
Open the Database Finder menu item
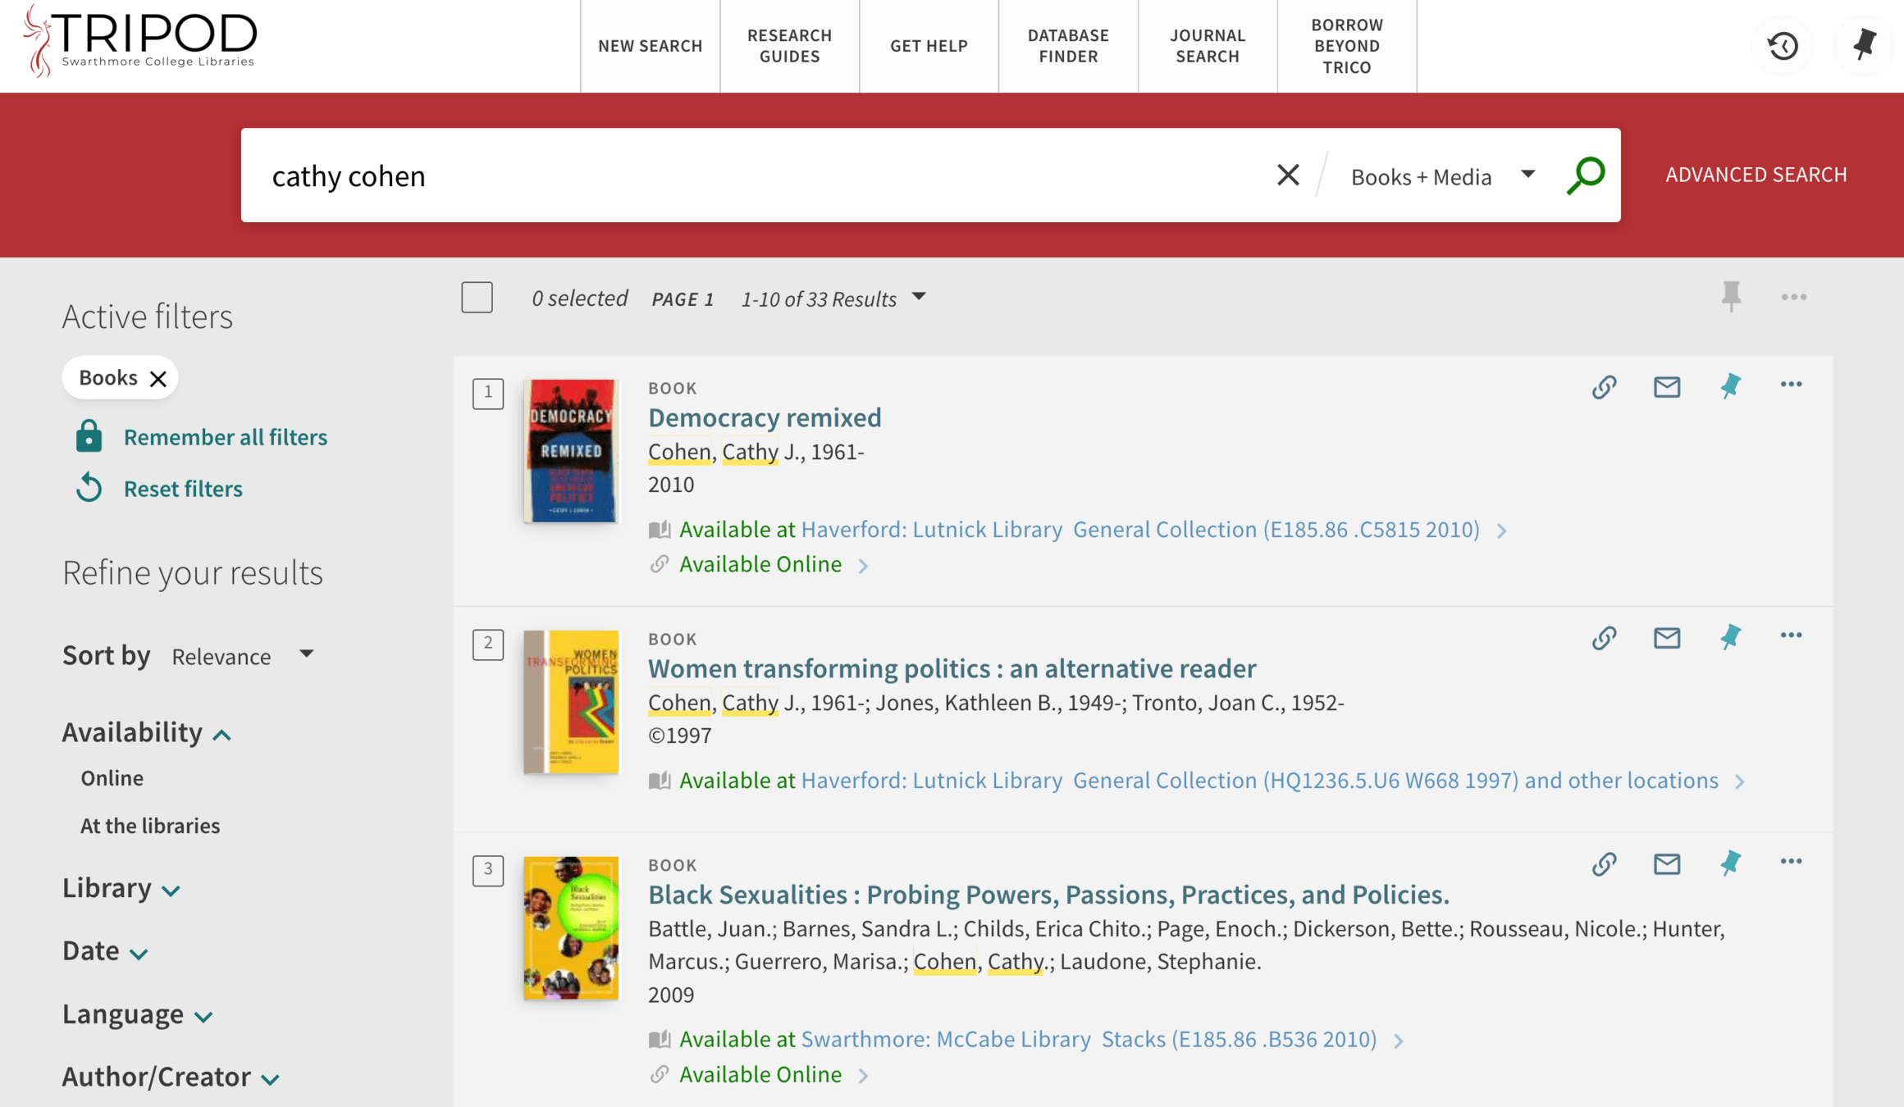pos(1067,46)
